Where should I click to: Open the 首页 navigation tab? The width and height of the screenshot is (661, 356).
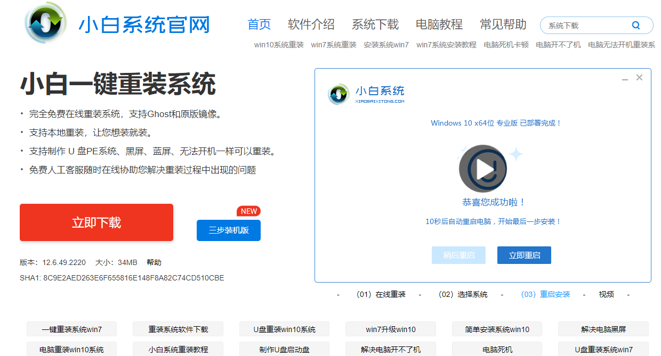(259, 24)
